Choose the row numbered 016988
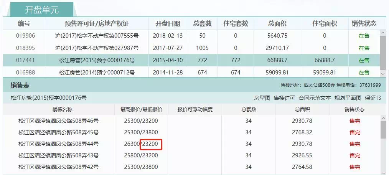Image resolution: width=389 pixels, height=175 pixels. (x=25, y=73)
